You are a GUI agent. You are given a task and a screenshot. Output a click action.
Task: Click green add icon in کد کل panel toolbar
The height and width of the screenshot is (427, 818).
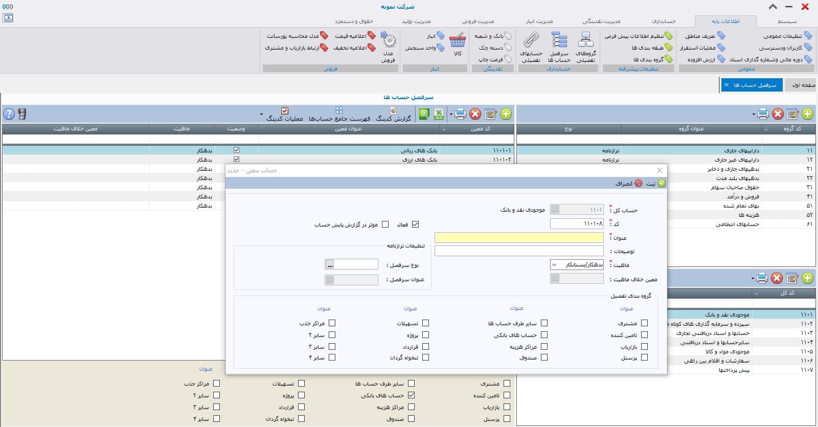807,278
